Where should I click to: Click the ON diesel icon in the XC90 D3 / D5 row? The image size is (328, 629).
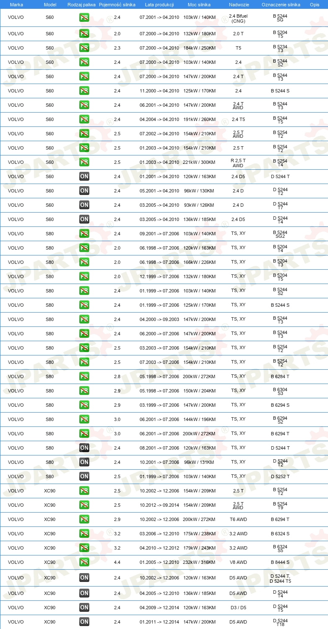(84, 608)
